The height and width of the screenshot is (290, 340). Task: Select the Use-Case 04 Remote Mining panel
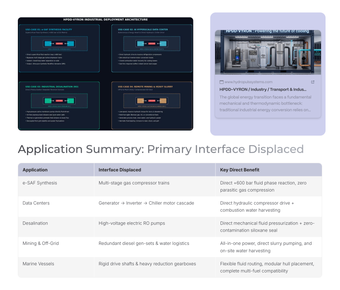(x=152, y=105)
